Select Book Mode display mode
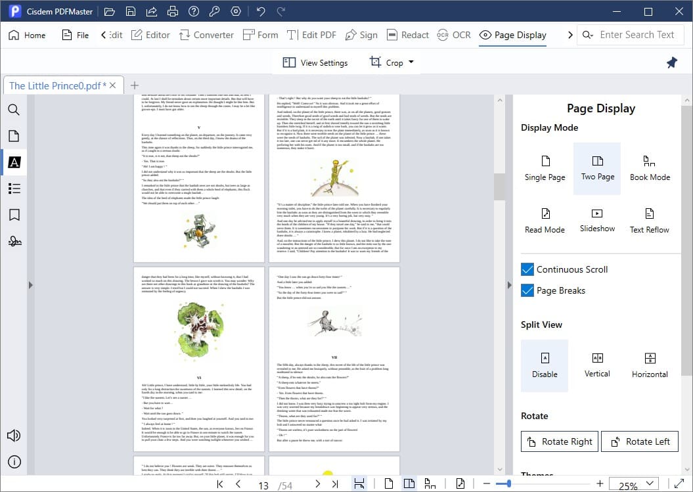 (x=650, y=168)
